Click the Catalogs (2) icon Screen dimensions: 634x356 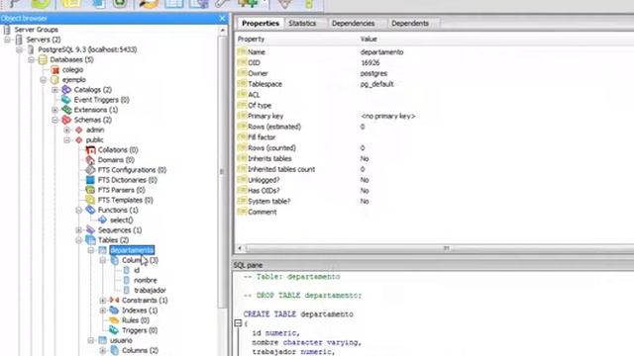click(x=66, y=90)
